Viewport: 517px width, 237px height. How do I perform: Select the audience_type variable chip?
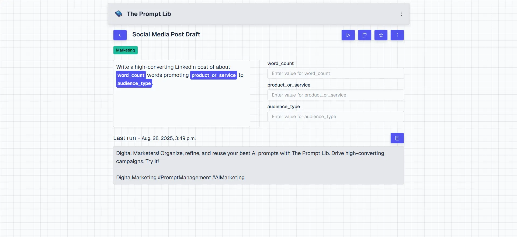pos(134,83)
